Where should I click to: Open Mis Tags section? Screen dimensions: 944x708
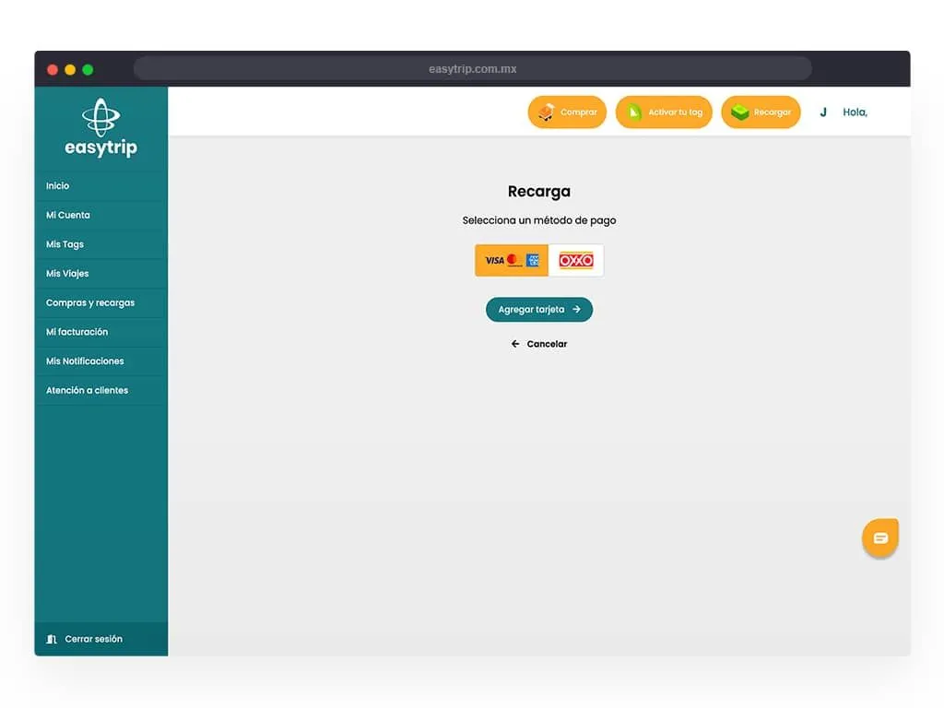pos(101,244)
